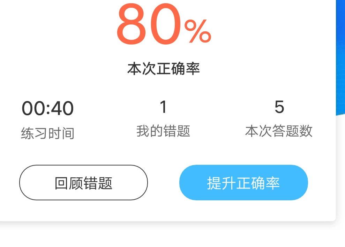This screenshot has height=247, width=345.
Task: Click the 回顾错题 button
Action: 83,183
